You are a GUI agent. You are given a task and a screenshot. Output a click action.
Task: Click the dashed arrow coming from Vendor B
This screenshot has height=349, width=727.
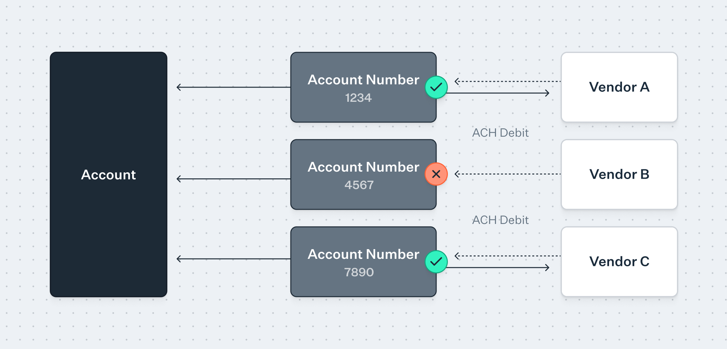point(507,174)
